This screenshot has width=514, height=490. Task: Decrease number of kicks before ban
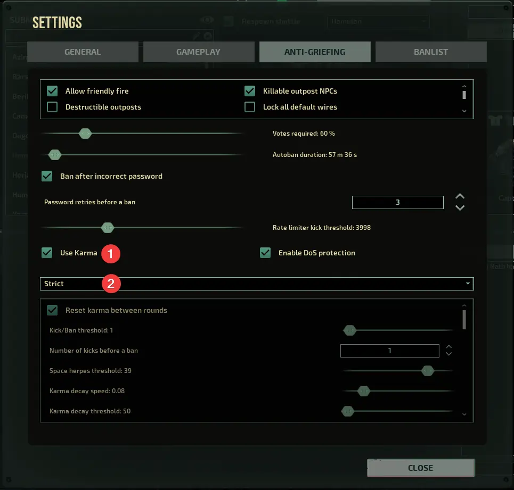(x=449, y=354)
